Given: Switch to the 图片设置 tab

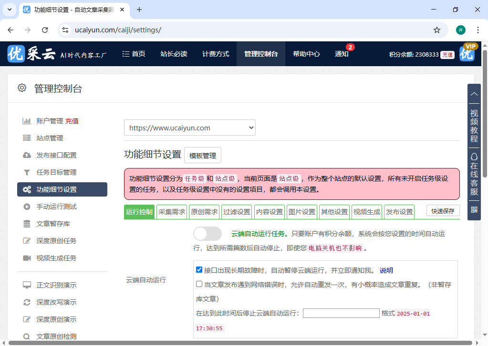Looking at the screenshot, I should (301, 212).
